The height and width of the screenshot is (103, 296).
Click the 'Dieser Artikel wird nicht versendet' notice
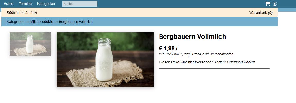[x=186, y=62]
